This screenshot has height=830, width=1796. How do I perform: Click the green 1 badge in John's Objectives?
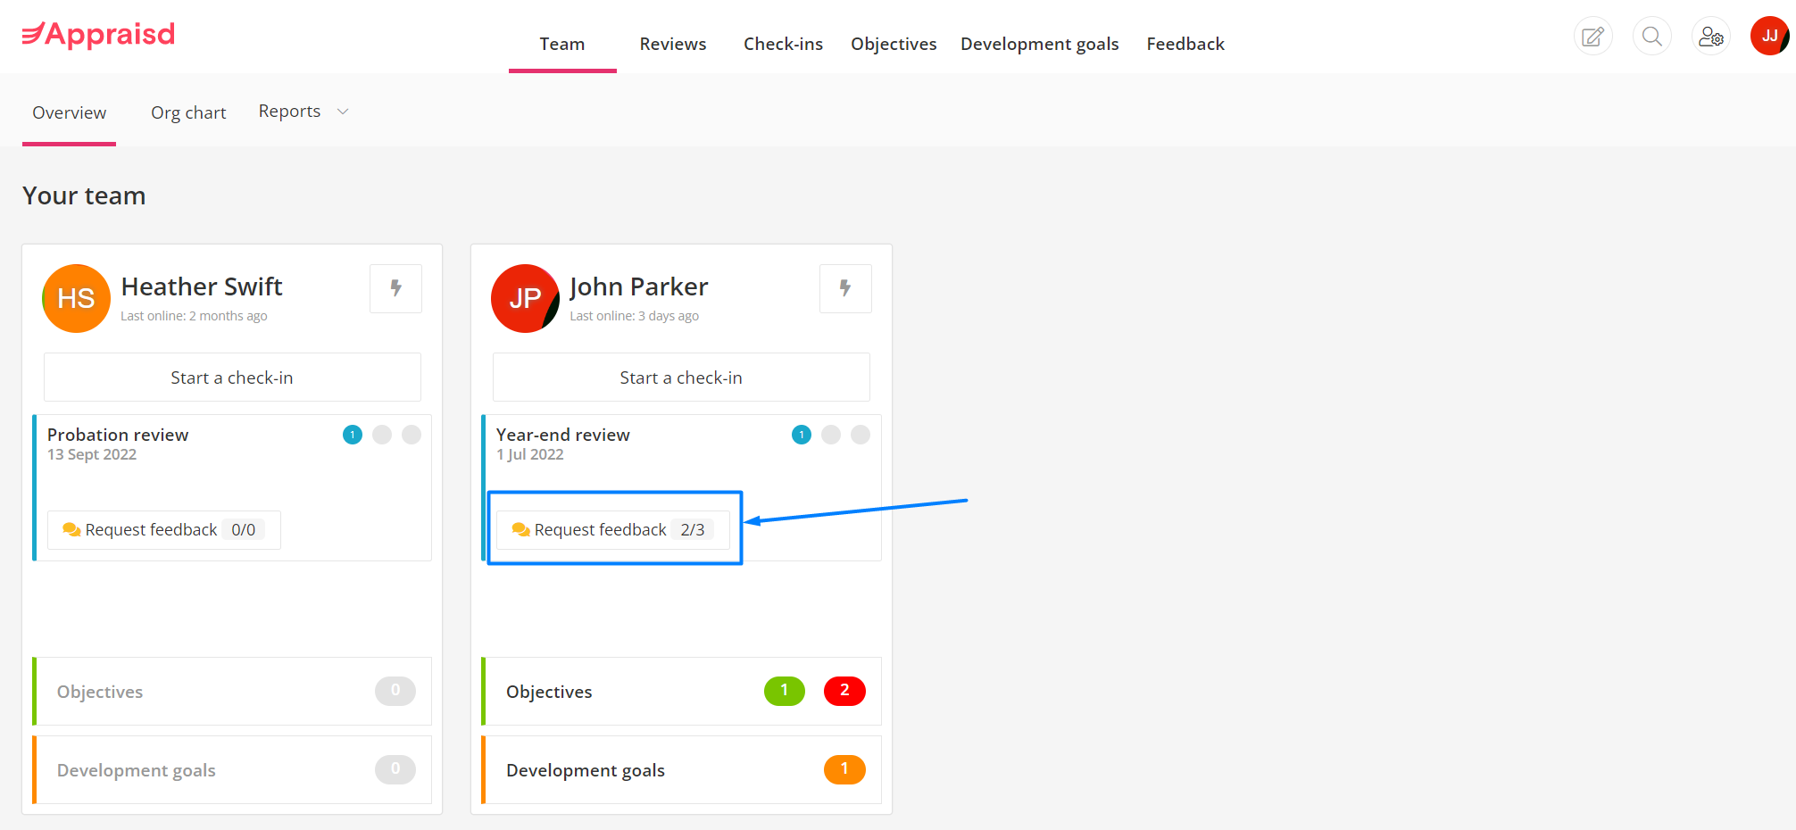pyautogui.click(x=785, y=691)
